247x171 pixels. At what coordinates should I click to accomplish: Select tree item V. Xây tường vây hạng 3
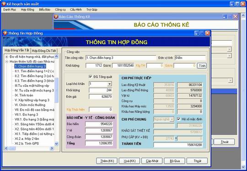click(32, 100)
